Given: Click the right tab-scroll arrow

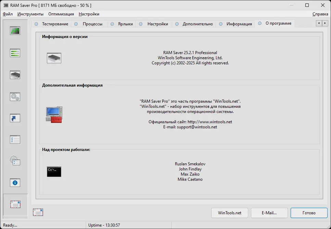Looking at the screenshot, I should point(324,23).
